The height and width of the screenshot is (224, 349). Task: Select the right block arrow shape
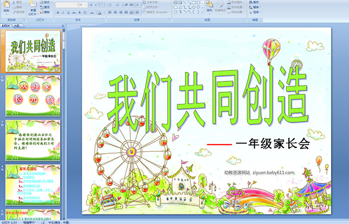(193, 7)
